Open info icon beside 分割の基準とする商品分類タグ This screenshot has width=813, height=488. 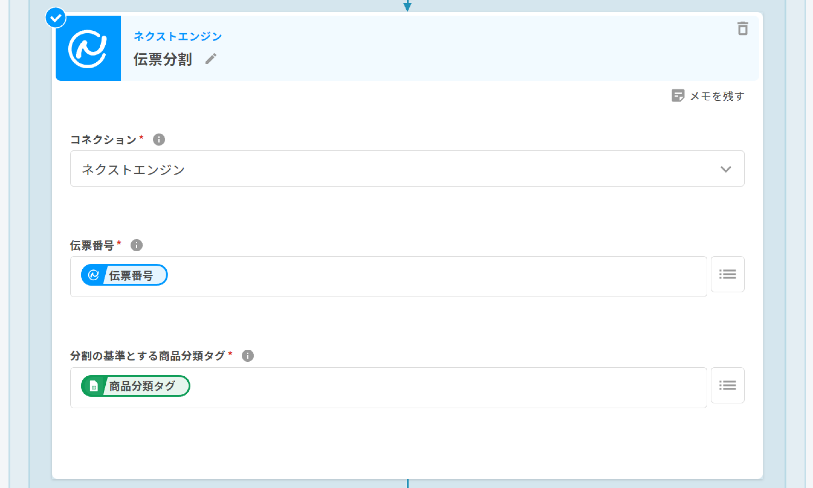[x=247, y=355]
